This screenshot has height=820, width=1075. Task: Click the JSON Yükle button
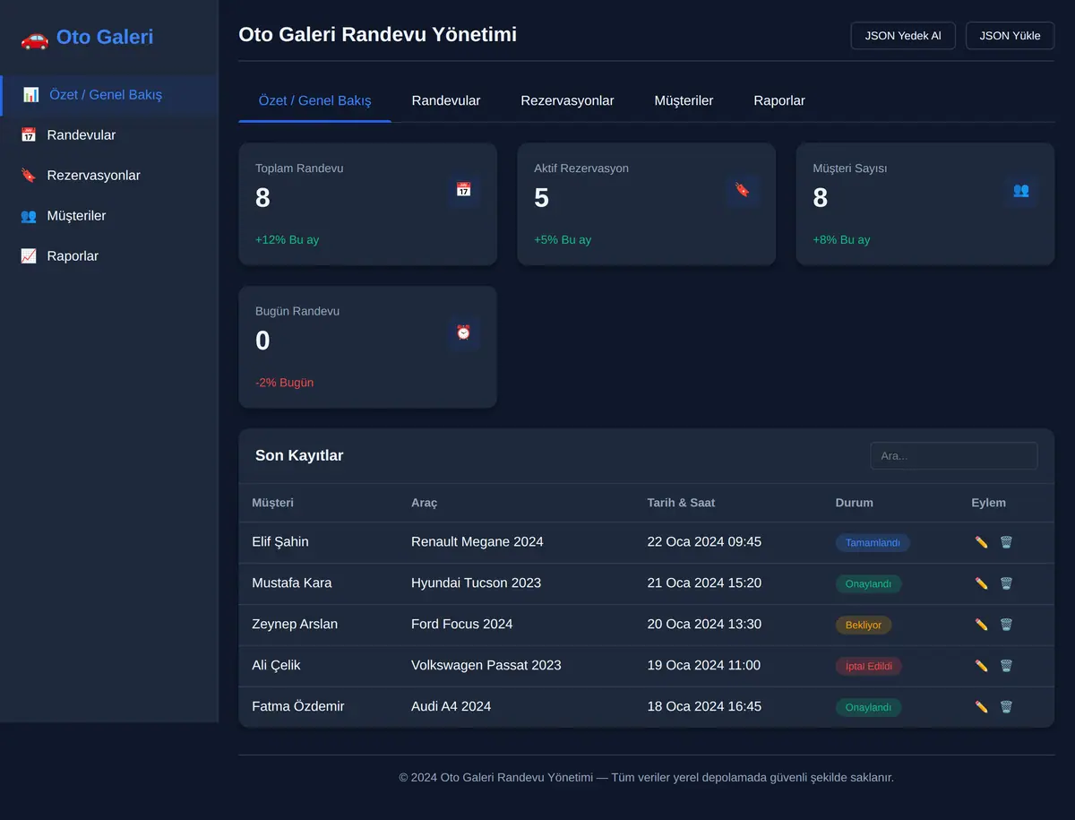(1010, 36)
